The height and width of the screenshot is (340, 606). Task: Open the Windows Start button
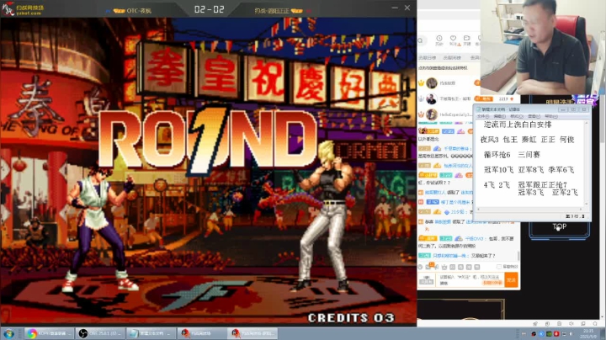8,333
